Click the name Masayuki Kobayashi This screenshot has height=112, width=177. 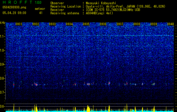tap(101, 3)
